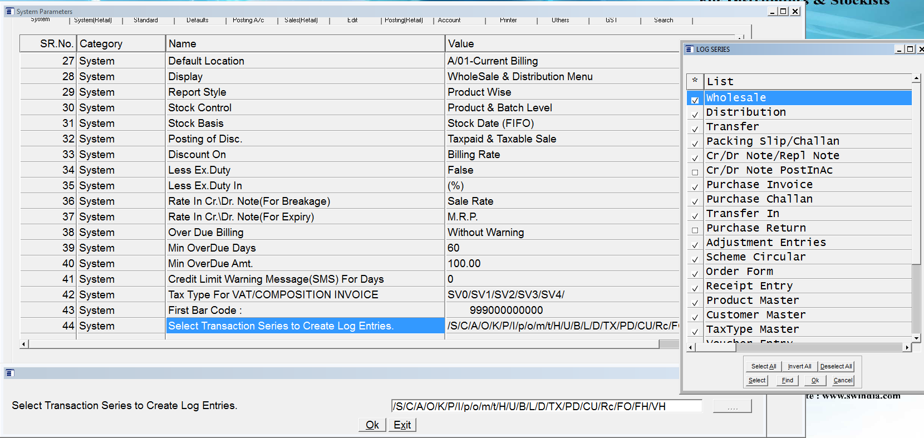Toggle the Distribution checkbox
Screen dimensions: 924x438
(695, 115)
